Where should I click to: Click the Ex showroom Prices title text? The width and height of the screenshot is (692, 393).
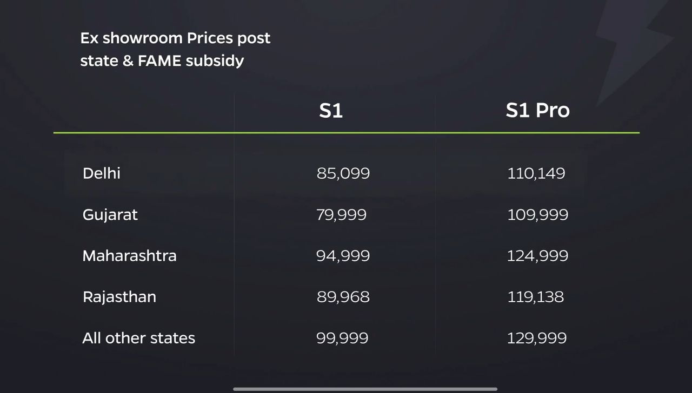175,49
